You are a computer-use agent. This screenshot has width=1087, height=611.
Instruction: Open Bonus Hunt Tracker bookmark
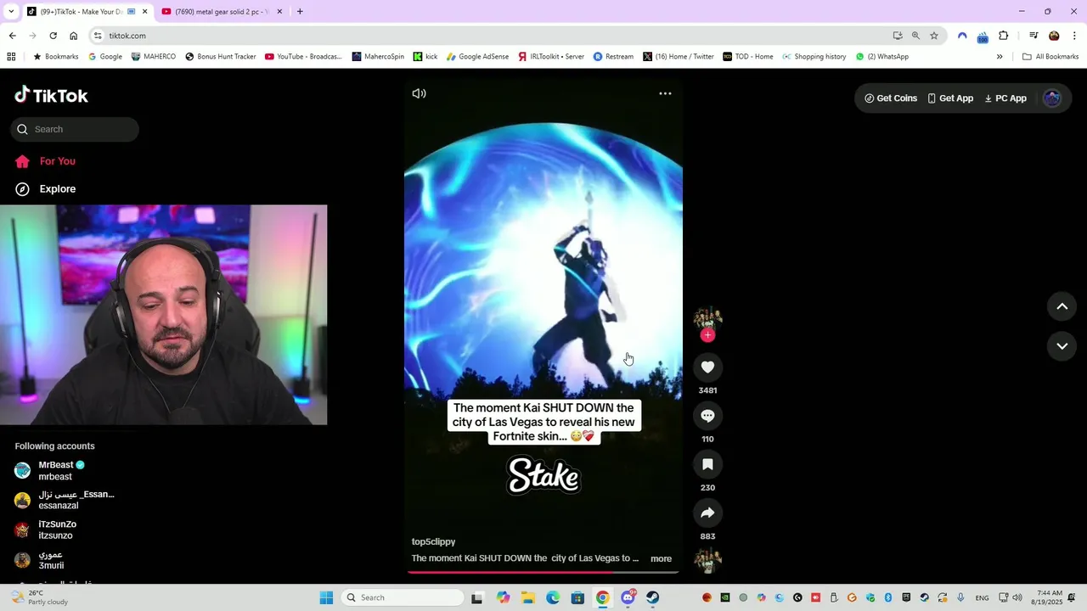coord(221,57)
